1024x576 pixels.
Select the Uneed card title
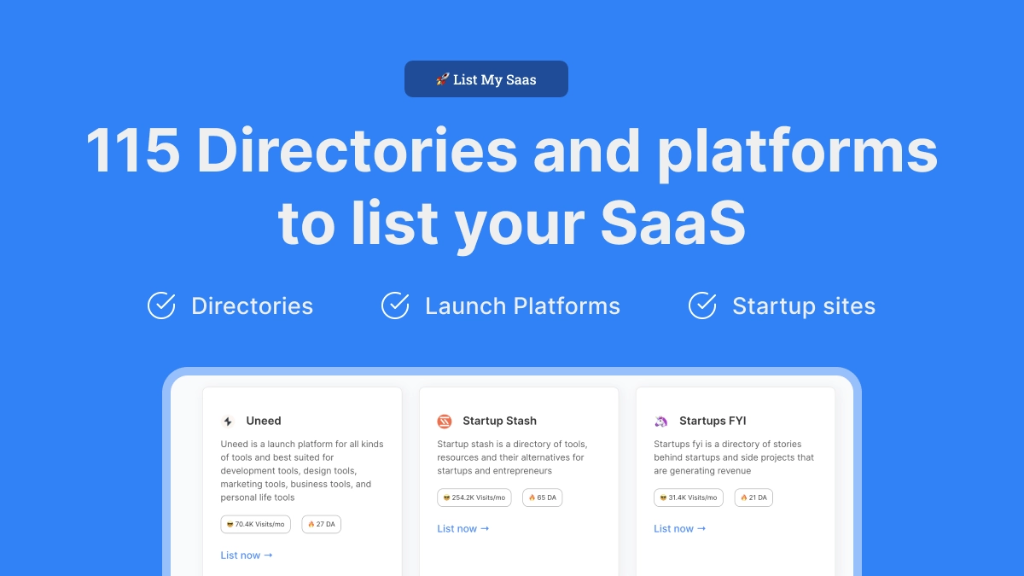pos(264,421)
